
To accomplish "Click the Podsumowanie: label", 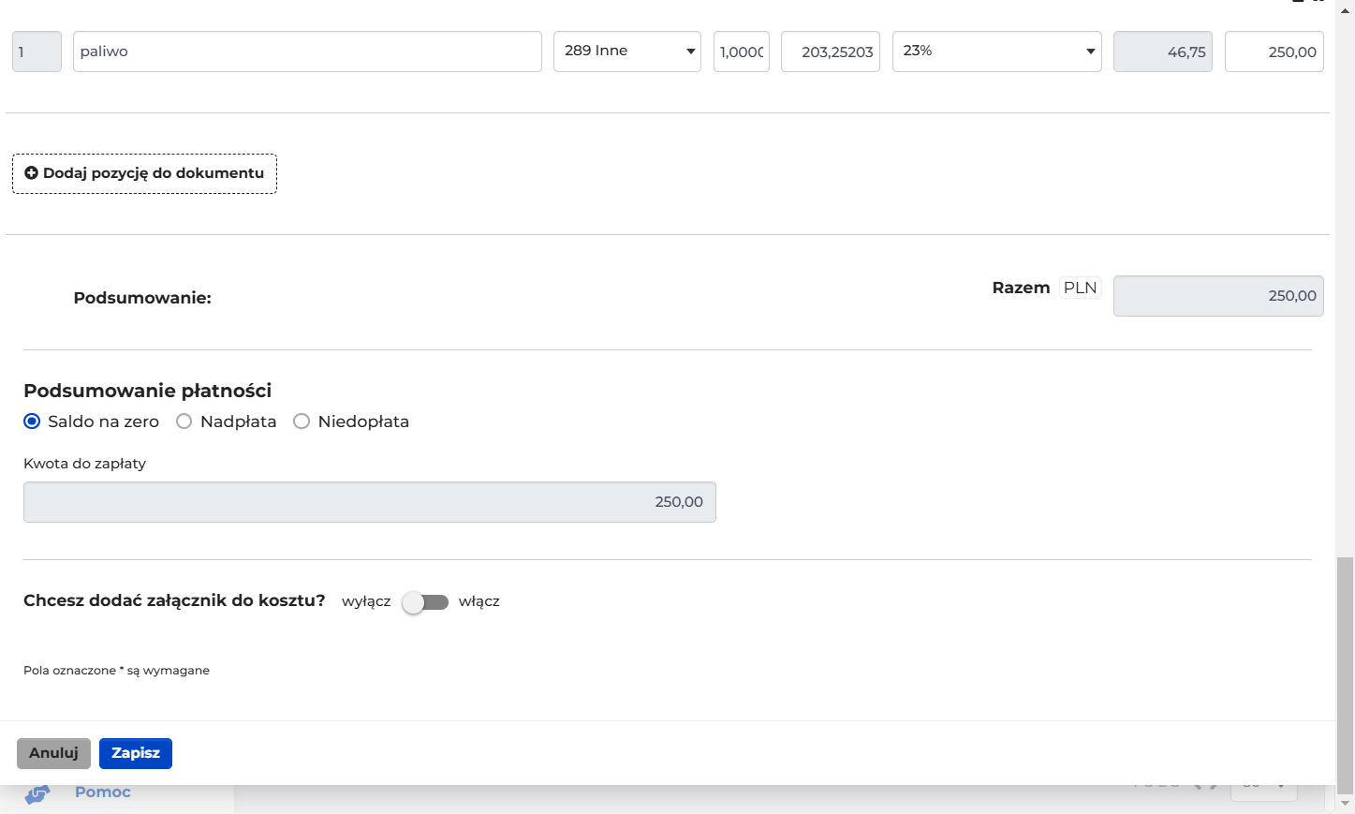I will [142, 298].
